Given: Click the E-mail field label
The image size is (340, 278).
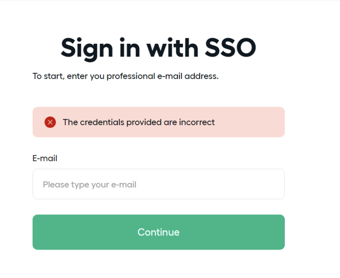Looking at the screenshot, I should (x=45, y=158).
